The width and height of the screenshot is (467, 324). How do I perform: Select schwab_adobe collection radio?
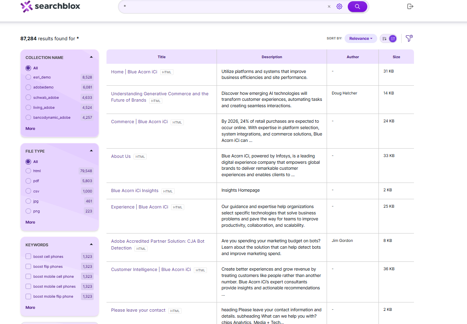point(28,97)
